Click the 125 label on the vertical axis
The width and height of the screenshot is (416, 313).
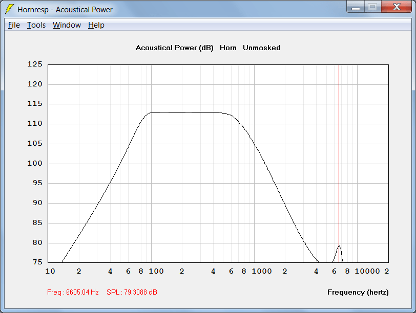35,64
